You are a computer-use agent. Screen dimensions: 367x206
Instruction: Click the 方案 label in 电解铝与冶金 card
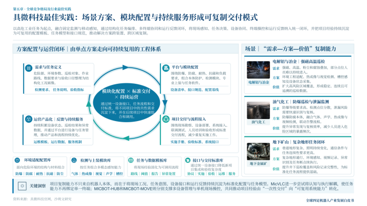click(x=276, y=78)
